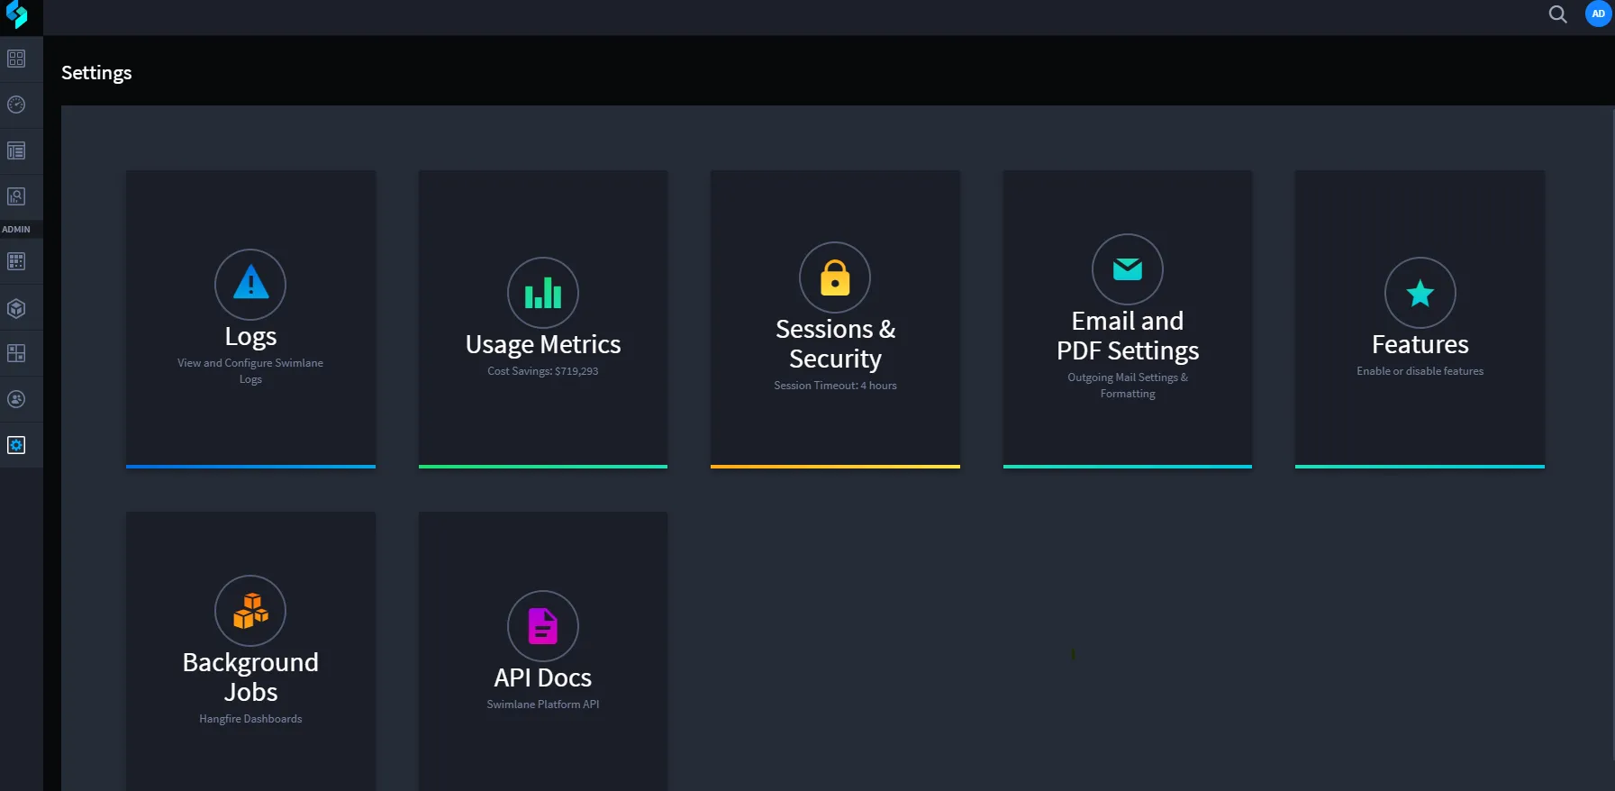Screen dimensions: 1615x791
Task: Select the Features star icon
Action: click(x=1420, y=293)
